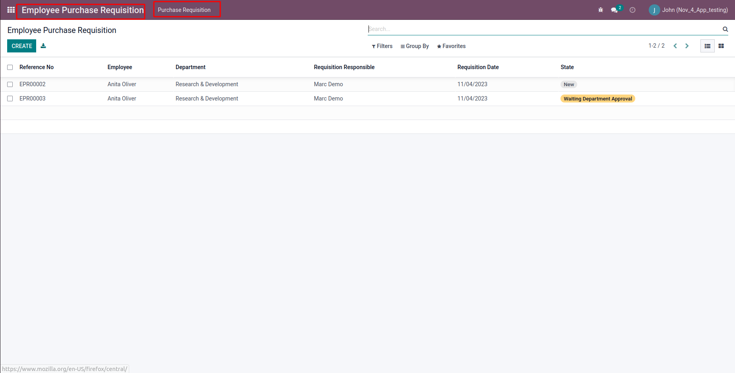This screenshot has width=735, height=373.
Task: Open the Filters dropdown
Action: click(382, 46)
